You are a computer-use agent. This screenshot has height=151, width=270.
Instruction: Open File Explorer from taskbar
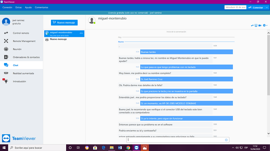[112, 148]
